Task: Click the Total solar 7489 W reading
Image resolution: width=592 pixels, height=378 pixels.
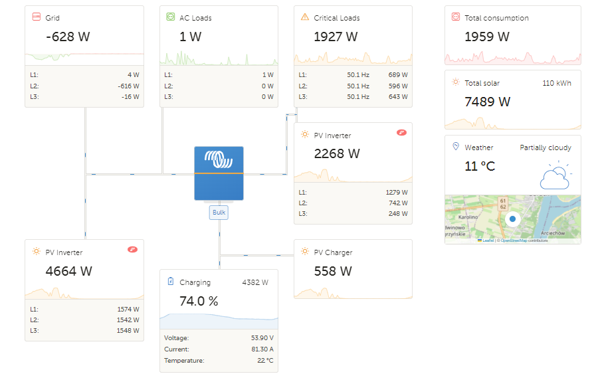Action: 488,102
